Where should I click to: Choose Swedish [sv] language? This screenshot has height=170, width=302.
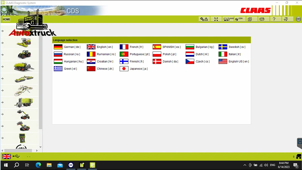[232, 47]
